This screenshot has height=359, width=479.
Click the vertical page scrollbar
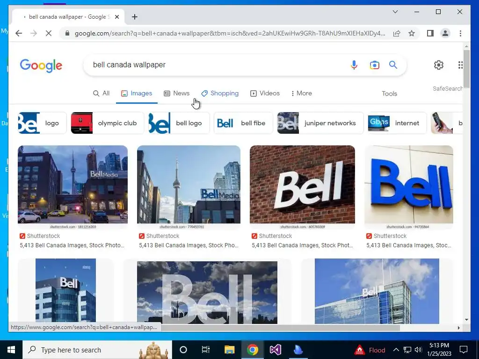tap(466, 69)
